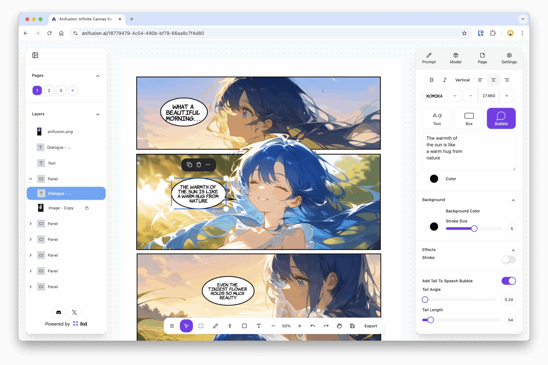Click the Export button

click(370, 326)
